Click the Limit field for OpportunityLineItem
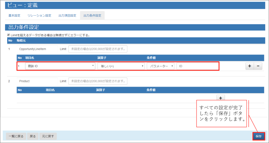This screenshot has height=143, width=269. 98,49
